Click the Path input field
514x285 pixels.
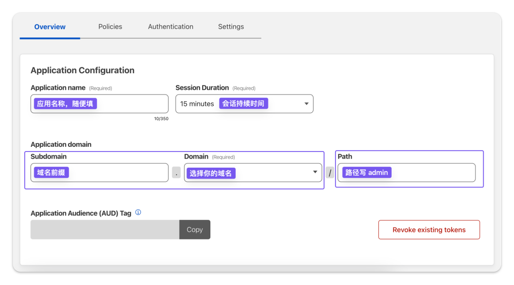click(x=406, y=172)
